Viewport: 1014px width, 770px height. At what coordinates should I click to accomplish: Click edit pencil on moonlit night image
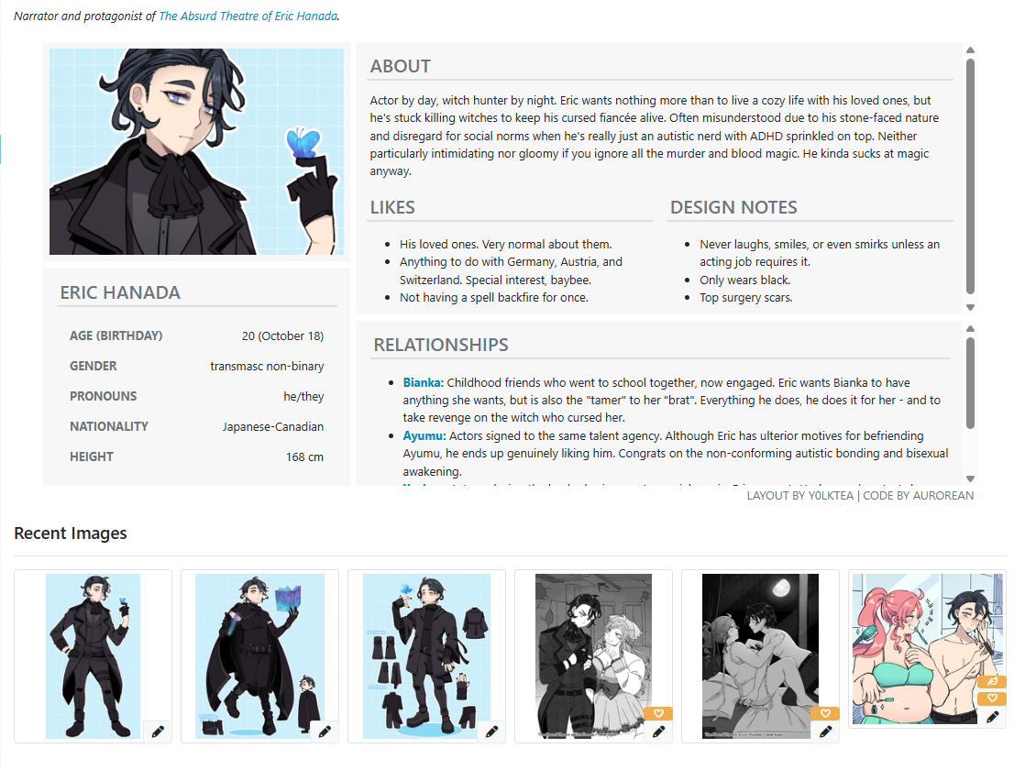pyautogui.click(x=825, y=731)
